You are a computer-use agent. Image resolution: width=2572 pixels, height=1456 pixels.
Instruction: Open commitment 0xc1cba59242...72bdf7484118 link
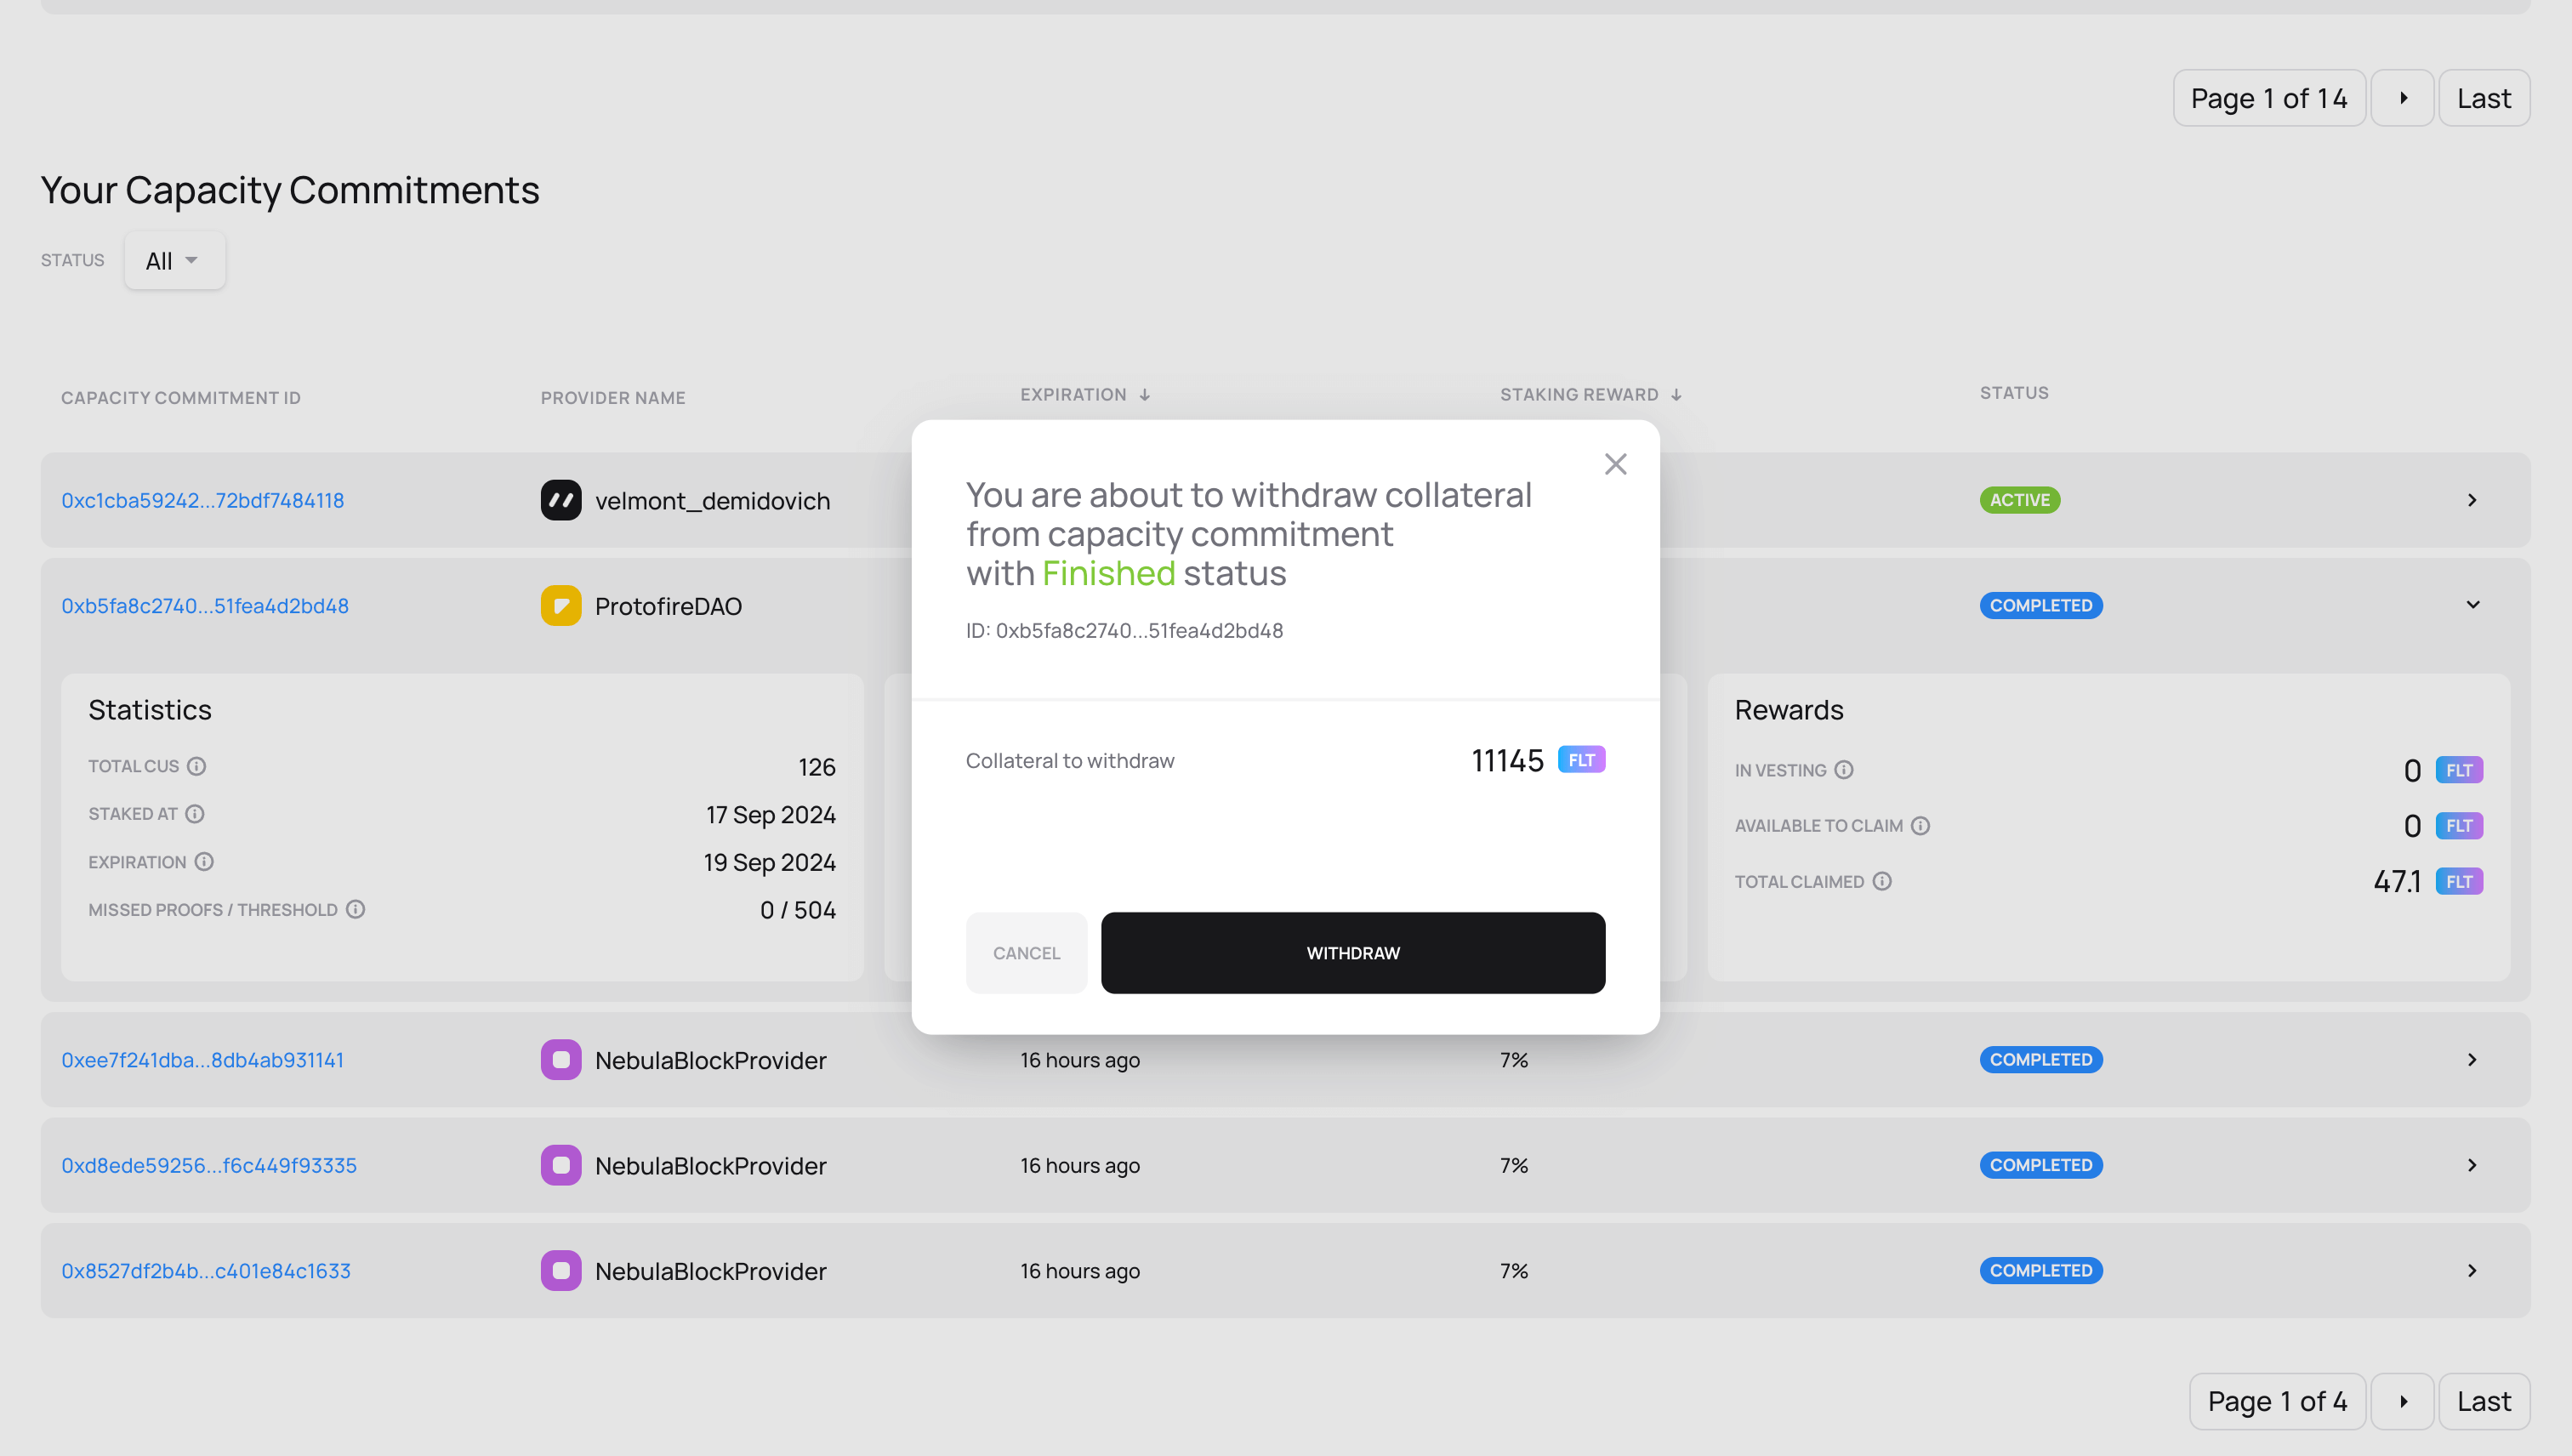(x=203, y=500)
